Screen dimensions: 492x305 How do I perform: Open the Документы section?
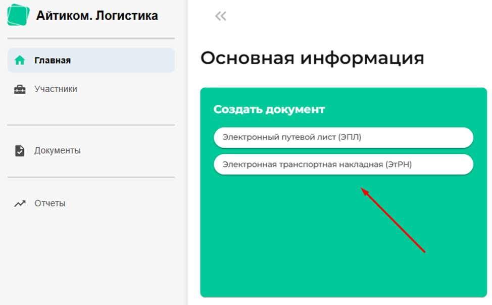[57, 151]
